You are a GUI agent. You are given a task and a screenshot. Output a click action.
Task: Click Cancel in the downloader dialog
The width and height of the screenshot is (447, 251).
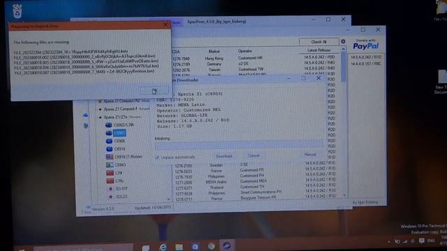point(254,155)
